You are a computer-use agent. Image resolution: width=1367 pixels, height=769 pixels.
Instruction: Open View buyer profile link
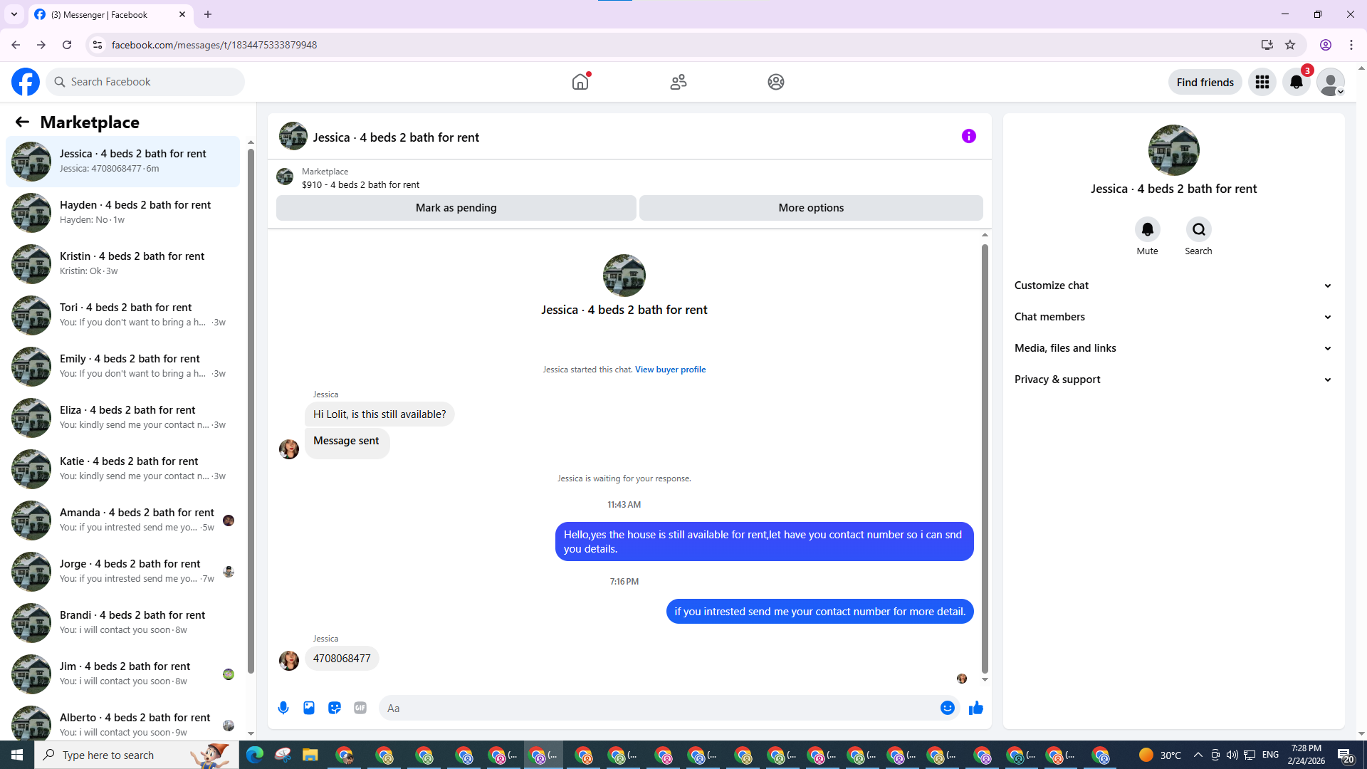[x=670, y=370]
